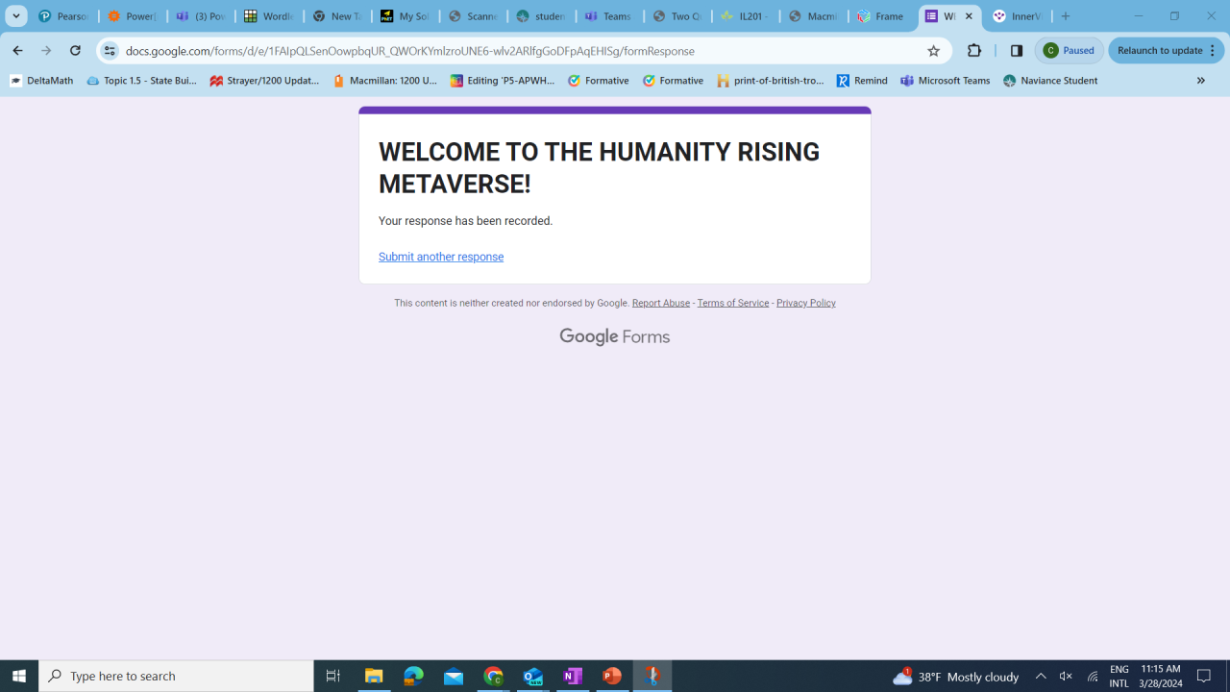Click the muted volume icon

[x=1066, y=677]
